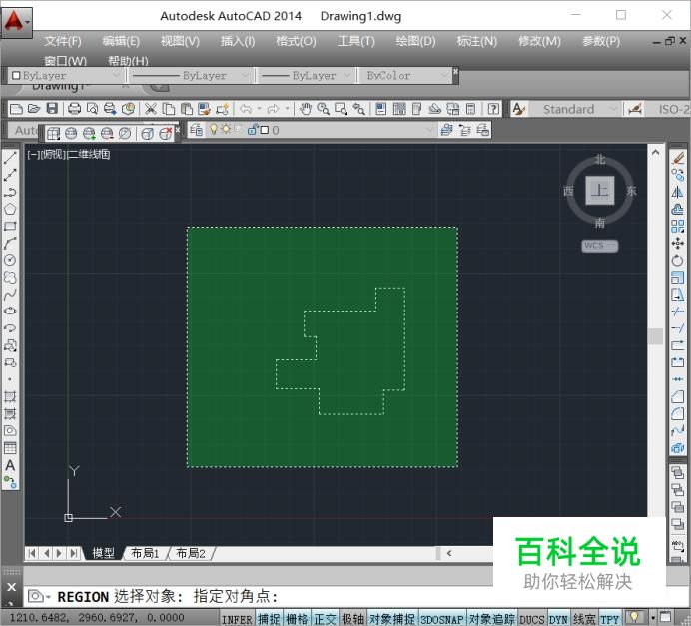Open Layer Properties Manager icon
Screen dimensions: 691x626
coord(196,130)
